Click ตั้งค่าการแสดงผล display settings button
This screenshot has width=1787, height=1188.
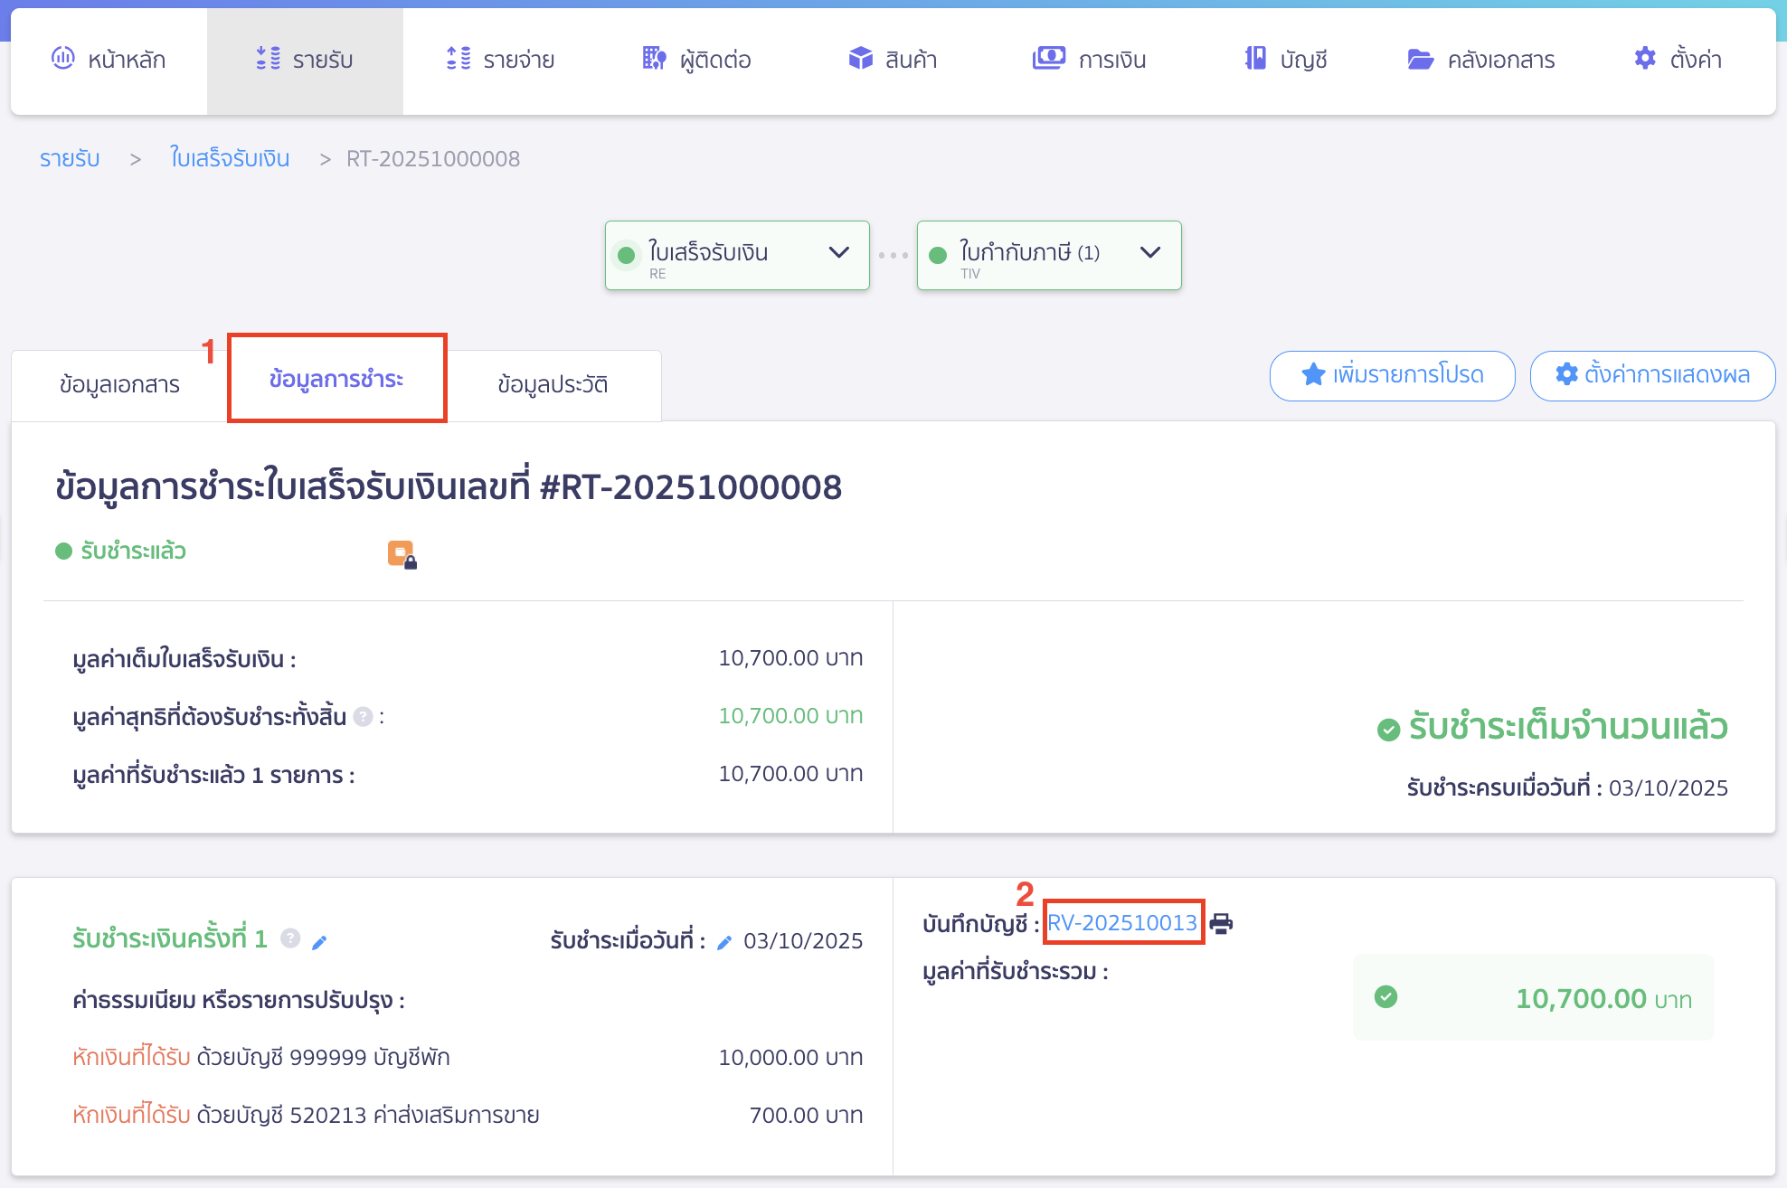(1652, 375)
